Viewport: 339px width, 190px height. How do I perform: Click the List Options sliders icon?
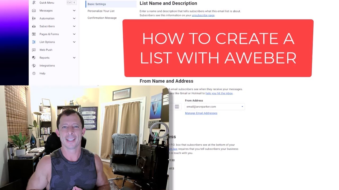(34, 42)
